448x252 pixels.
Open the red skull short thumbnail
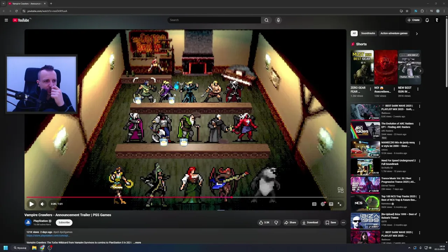[386, 67]
